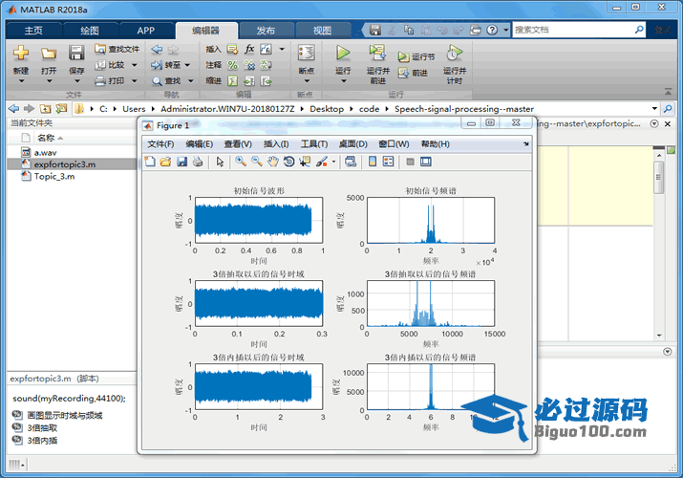Save figure using the floppy disk icon
The width and height of the screenshot is (683, 478).
[x=181, y=162]
